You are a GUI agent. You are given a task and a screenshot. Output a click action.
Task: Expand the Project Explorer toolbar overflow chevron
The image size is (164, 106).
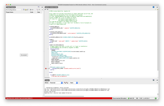pyautogui.click(x=42, y=10)
